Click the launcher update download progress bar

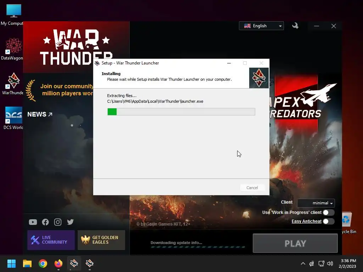coord(198,247)
